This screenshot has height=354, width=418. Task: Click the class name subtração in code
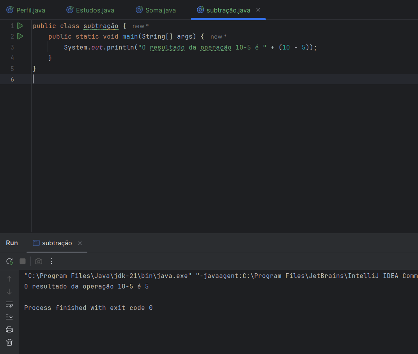[x=101, y=26]
